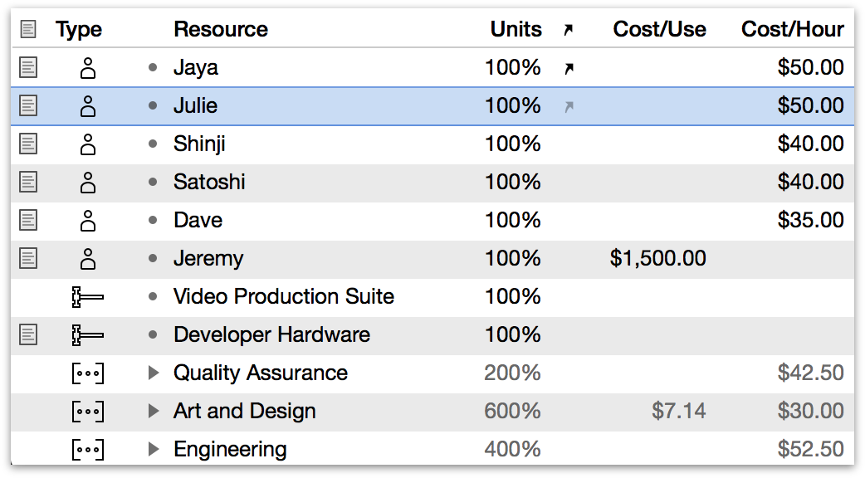The height and width of the screenshot is (478, 865).
Task: Select the Developer Hardware resource
Action: point(271,334)
